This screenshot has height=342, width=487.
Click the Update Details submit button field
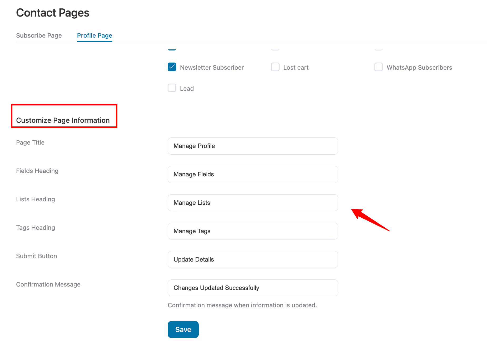(x=253, y=259)
